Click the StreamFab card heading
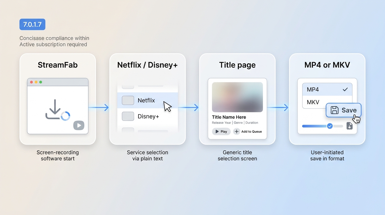Viewport: 385px width, 215px height. 58,65
